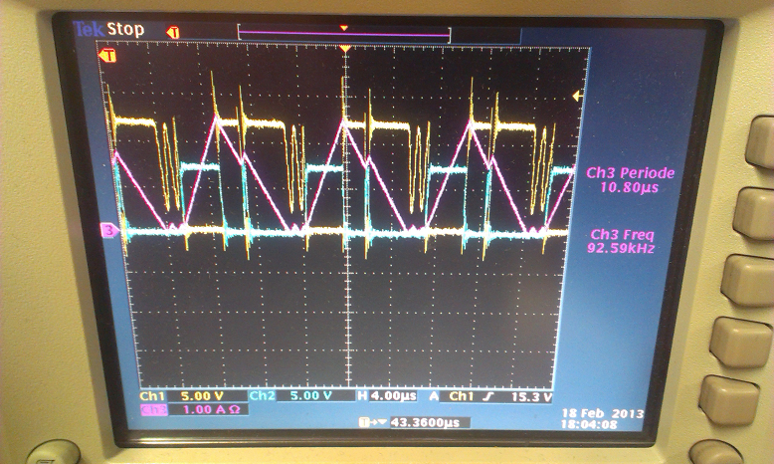
Task: Push the fifth bezel button on right
Action: (x=729, y=399)
